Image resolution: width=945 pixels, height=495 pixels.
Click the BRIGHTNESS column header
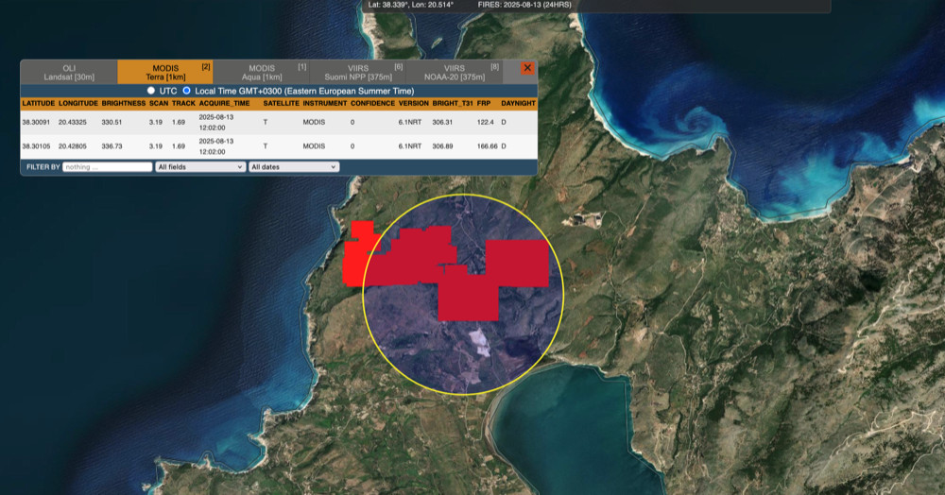(x=124, y=102)
